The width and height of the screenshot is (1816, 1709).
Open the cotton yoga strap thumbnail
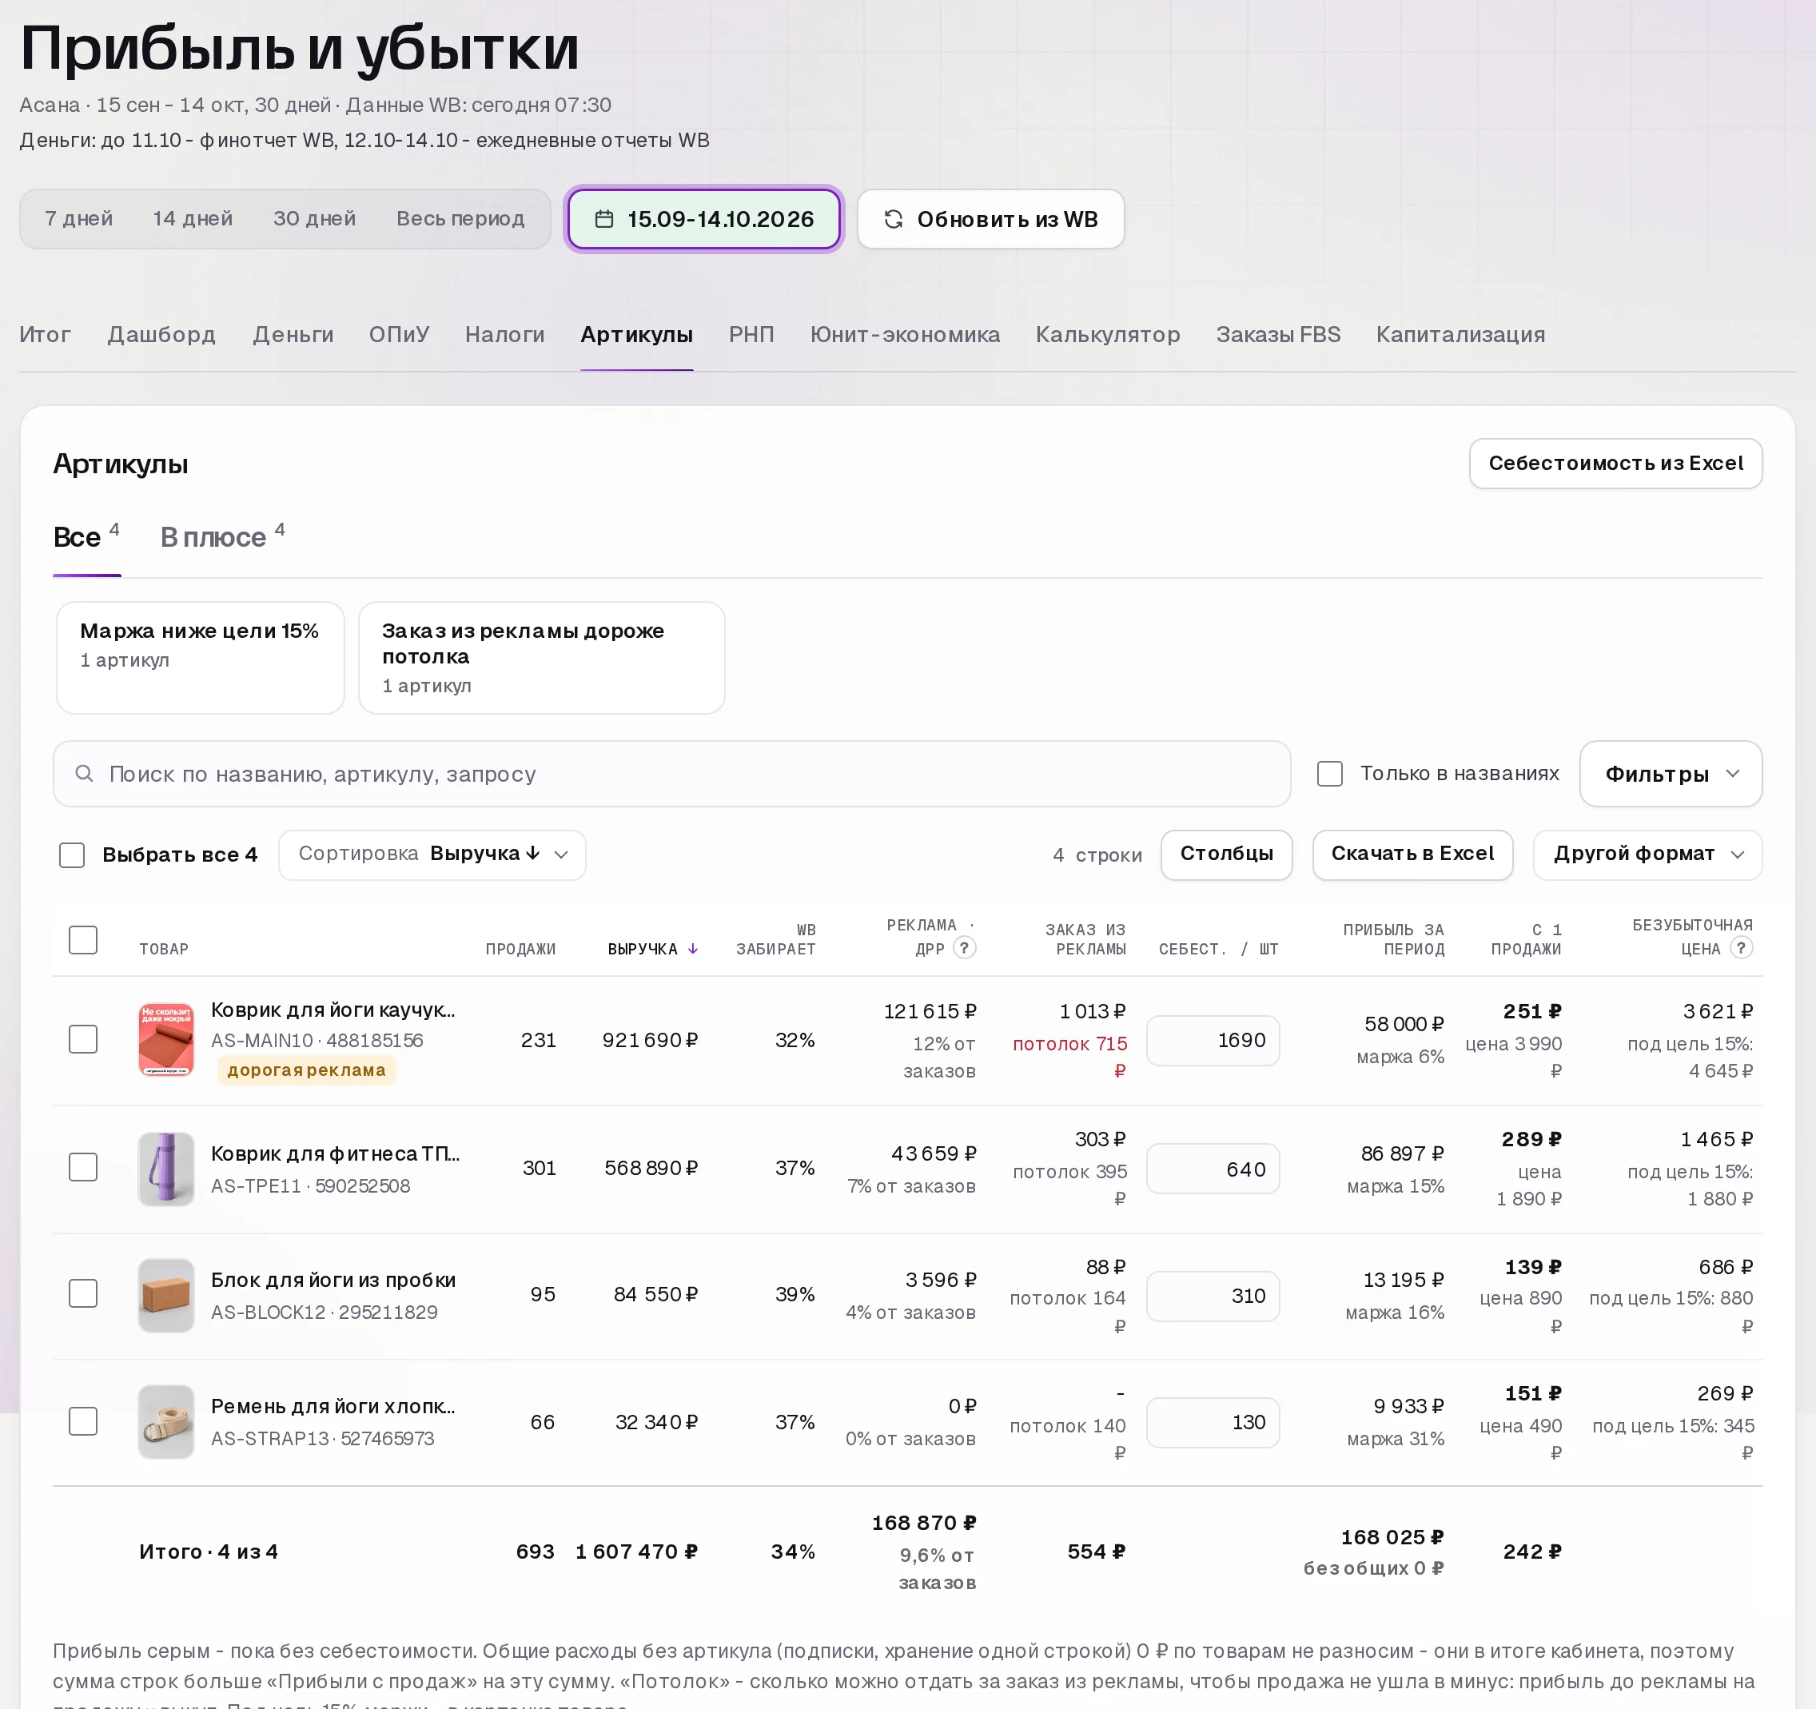(x=165, y=1421)
